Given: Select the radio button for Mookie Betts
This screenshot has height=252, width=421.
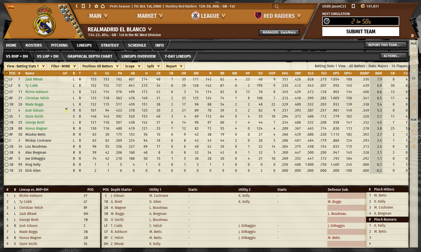Looking at the screenshot, I should [x=7, y=134].
